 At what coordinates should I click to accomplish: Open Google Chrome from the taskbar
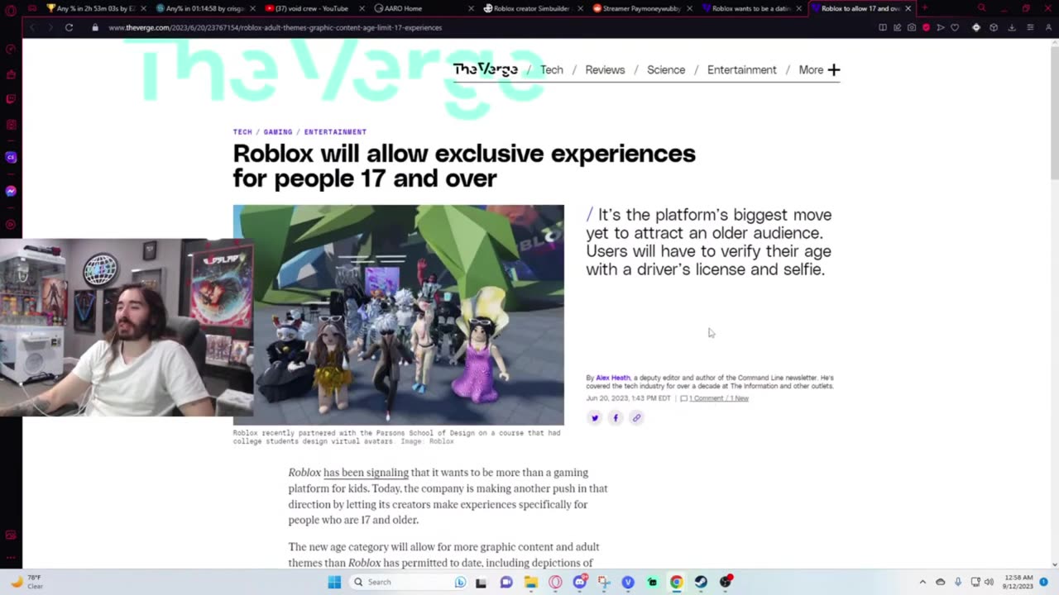click(x=676, y=582)
